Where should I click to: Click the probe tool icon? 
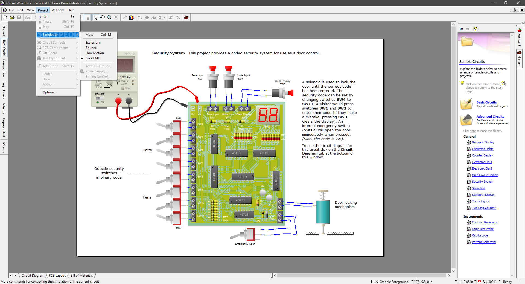125,17
